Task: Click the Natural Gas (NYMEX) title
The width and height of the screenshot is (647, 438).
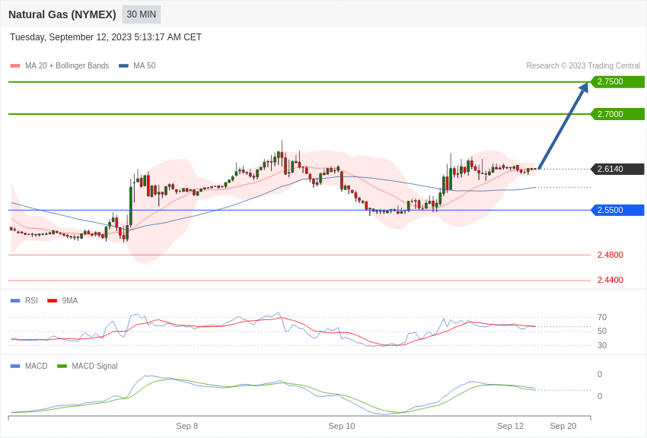Action: point(62,14)
